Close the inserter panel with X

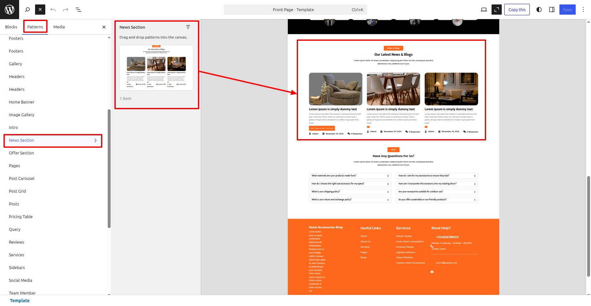[x=104, y=27]
